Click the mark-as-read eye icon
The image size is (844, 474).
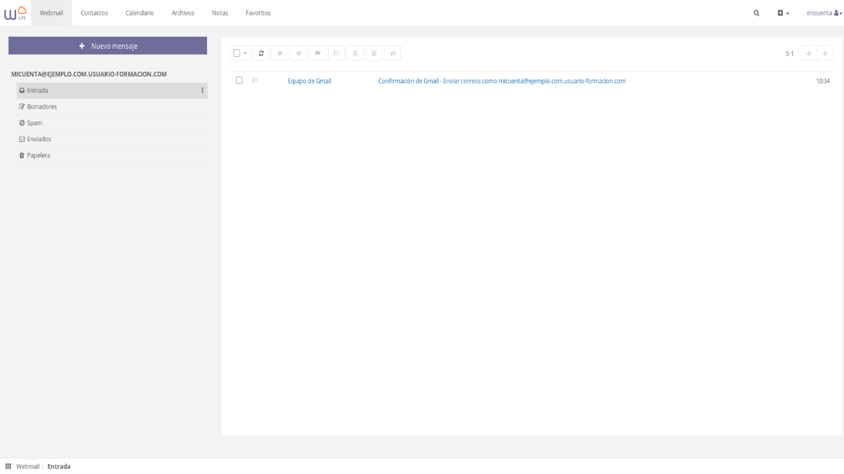point(280,54)
